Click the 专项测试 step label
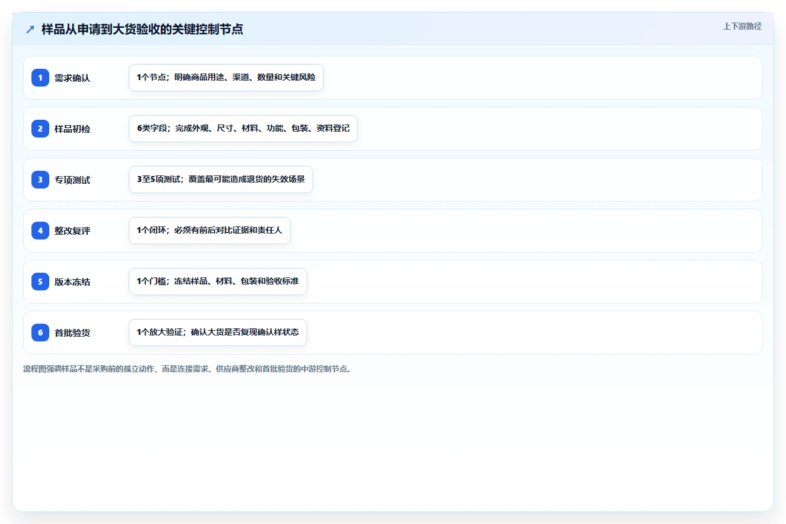This screenshot has width=786, height=524. (x=72, y=180)
